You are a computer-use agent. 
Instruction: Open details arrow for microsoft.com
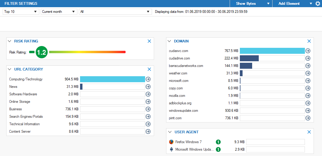[x=308, y=81]
